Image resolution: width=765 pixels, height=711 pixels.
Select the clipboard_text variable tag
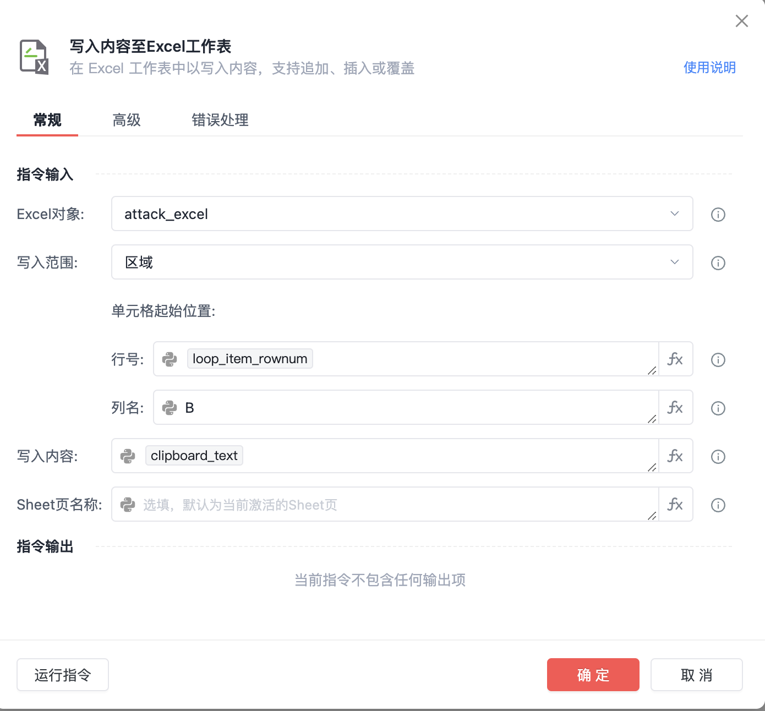pyautogui.click(x=194, y=455)
